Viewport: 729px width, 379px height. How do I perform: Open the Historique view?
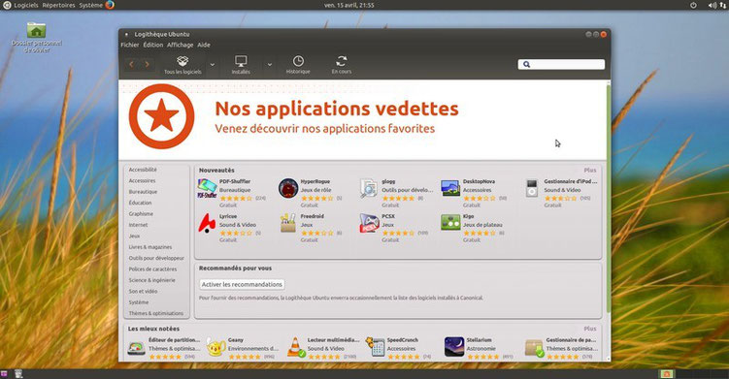(x=298, y=65)
